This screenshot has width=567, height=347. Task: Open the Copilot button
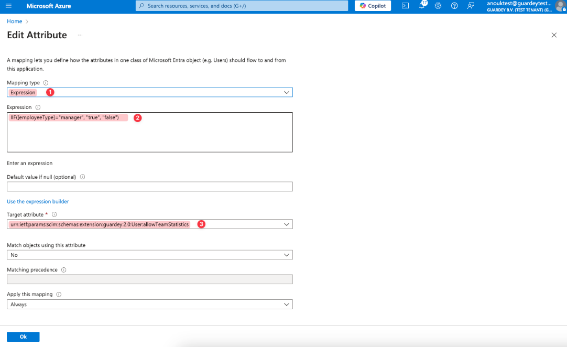[x=373, y=6]
